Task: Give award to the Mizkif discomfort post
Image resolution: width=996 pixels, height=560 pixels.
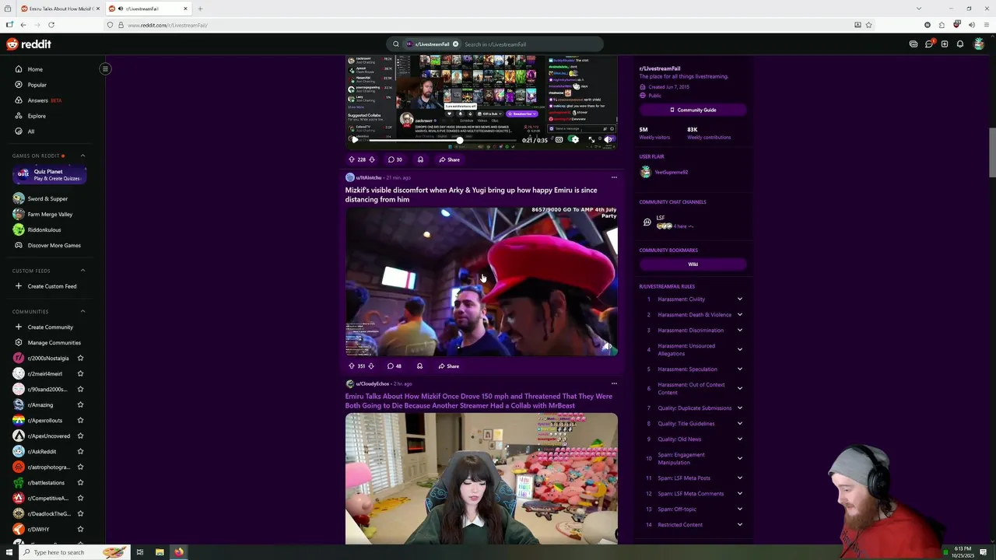Action: pyautogui.click(x=419, y=366)
